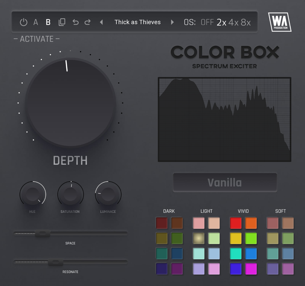Viewport: 305px width, 286px height.
Task: Open the Vanilla color preset selector
Action: point(225,182)
